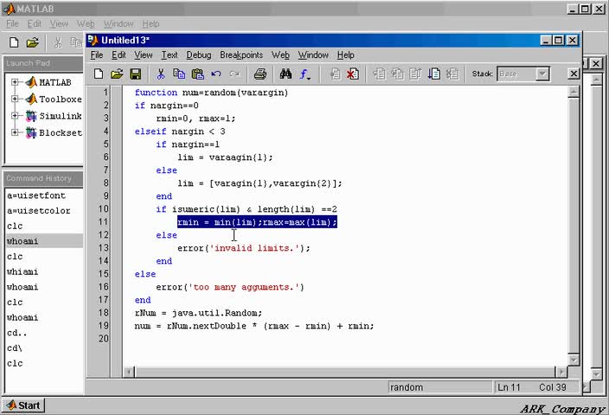Click line number 18 in the editor gutter

click(103, 312)
